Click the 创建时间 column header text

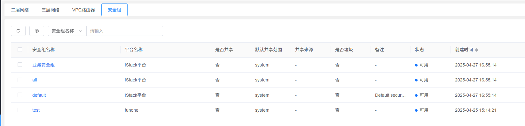[464, 50]
